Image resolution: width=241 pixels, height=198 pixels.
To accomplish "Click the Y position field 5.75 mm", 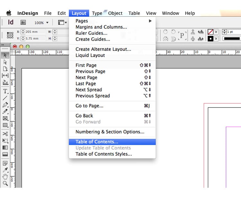I will 35,39.
